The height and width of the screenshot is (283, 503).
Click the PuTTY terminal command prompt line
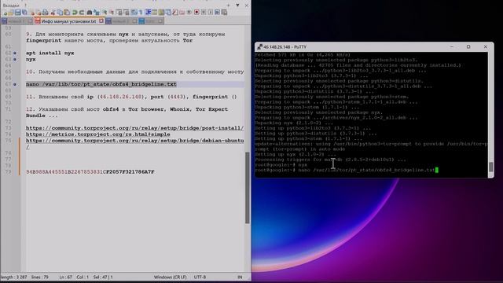347,170
